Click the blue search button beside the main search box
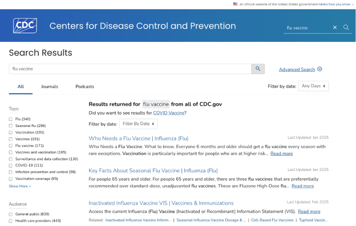356x226 pixels. coord(258,69)
